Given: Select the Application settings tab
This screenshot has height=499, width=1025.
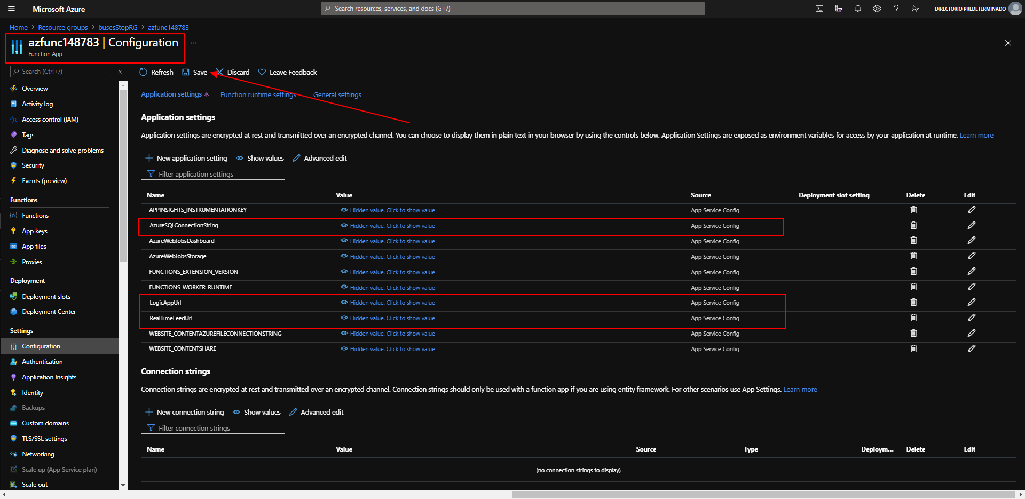Looking at the screenshot, I should 175,94.
